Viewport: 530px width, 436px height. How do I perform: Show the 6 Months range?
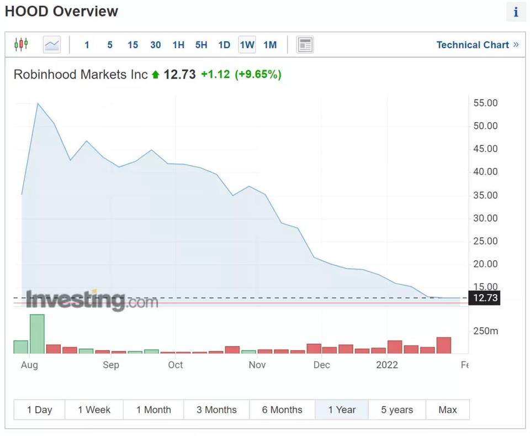pos(282,409)
